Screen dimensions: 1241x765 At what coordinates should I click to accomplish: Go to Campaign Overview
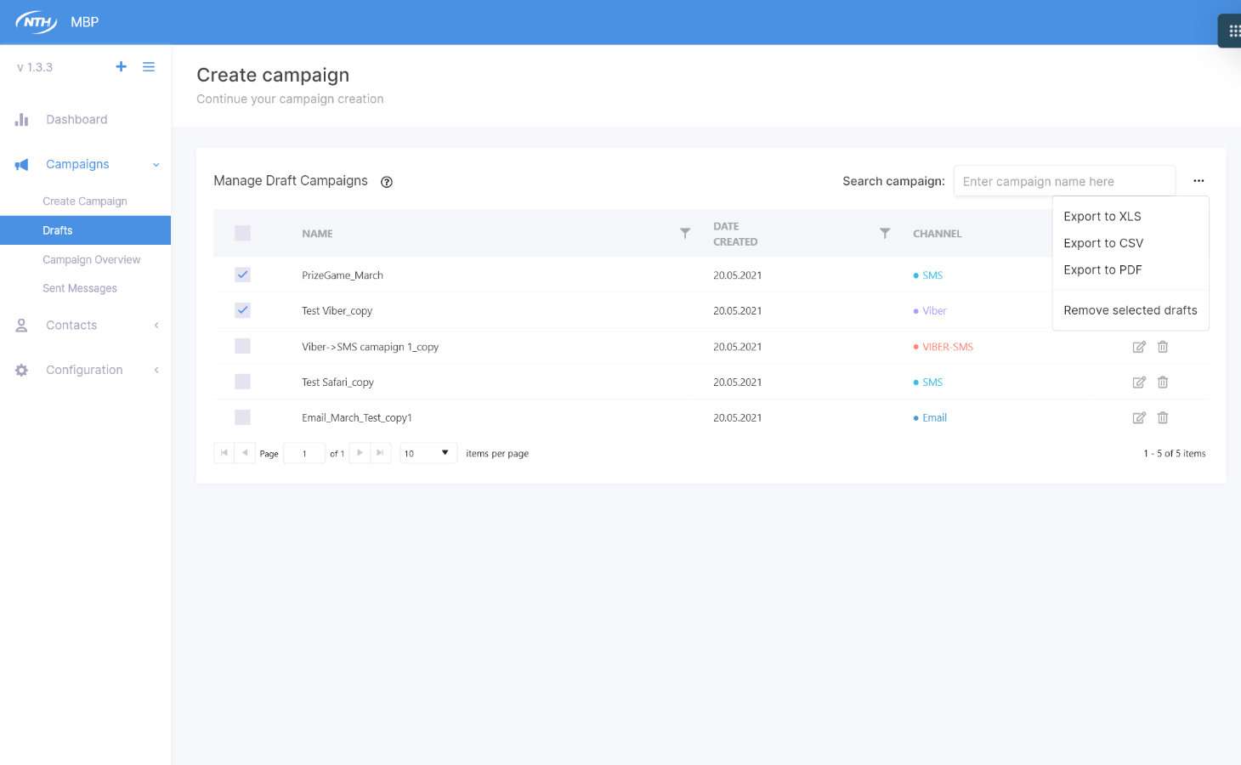pyautogui.click(x=91, y=259)
